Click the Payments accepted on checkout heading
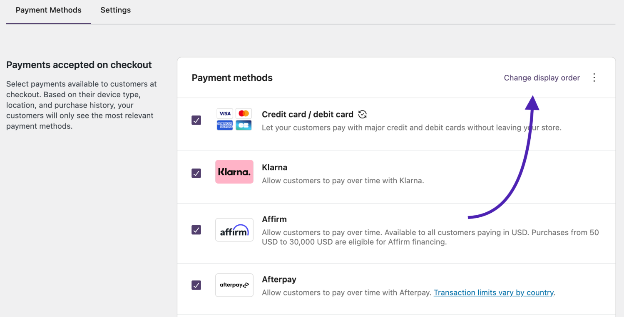The width and height of the screenshot is (624, 317). [x=79, y=64]
